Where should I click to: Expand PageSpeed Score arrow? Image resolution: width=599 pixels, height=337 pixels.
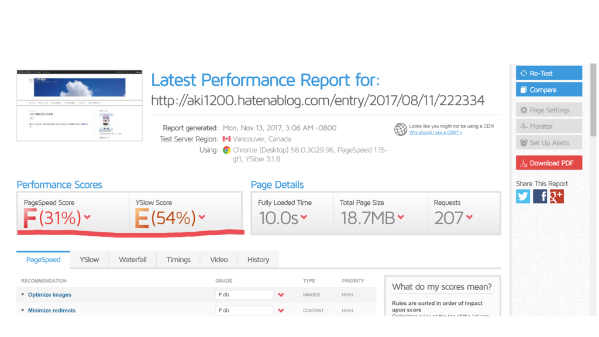(x=88, y=217)
